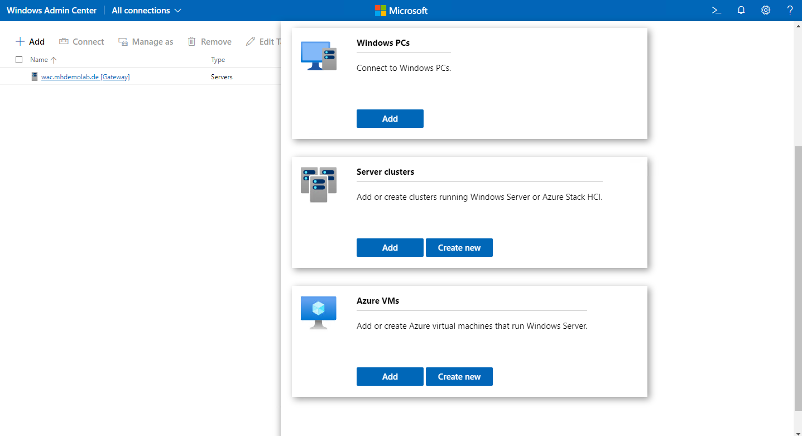Image resolution: width=802 pixels, height=436 pixels.
Task: Click Create new under Azure VMs
Action: [459, 376]
